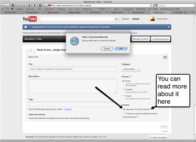This screenshot has height=142, width=196.
Task: Click the reload page icon in address bar
Action: [x=151, y=5]
